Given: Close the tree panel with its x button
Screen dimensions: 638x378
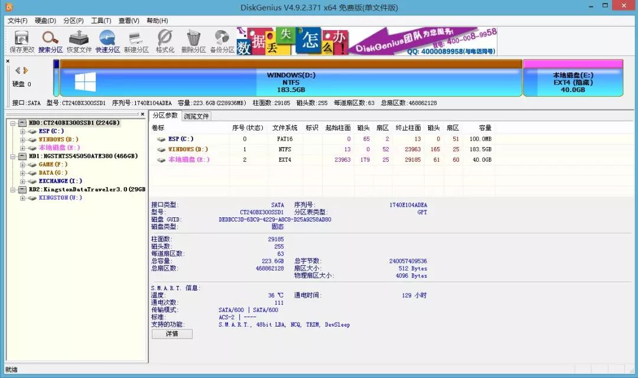Looking at the screenshot, I should click(x=142, y=115).
